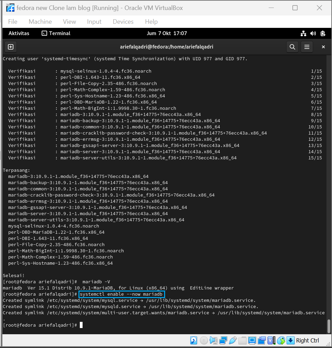This screenshot has height=348, width=332.
Task: Click the 'mariadb -V' command text
Action: 96,282
